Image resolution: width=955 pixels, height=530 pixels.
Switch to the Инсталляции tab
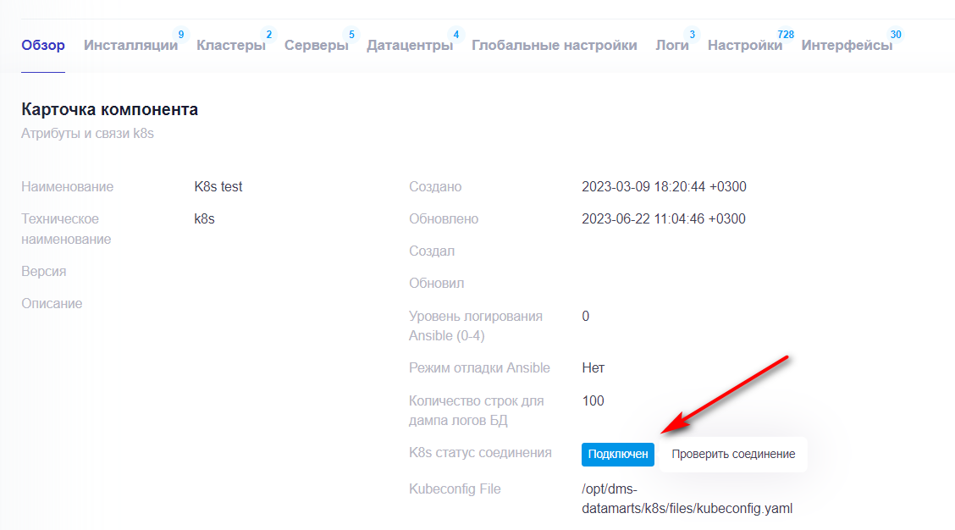point(130,46)
